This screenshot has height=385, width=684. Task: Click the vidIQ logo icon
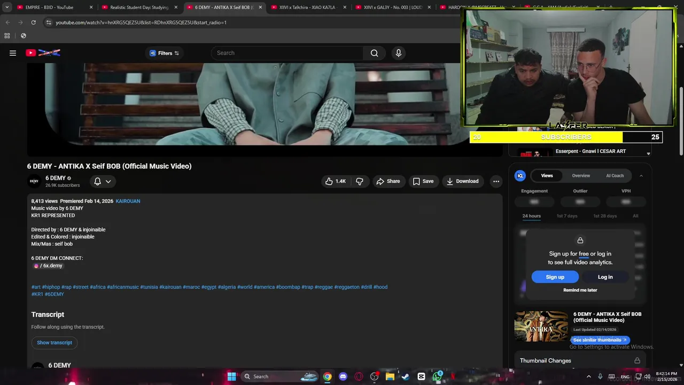pos(520,175)
